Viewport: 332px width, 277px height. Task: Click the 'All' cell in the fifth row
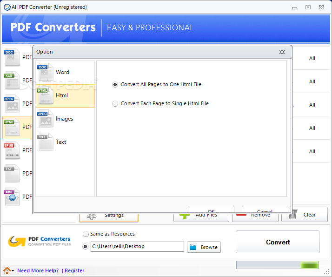[312, 151]
